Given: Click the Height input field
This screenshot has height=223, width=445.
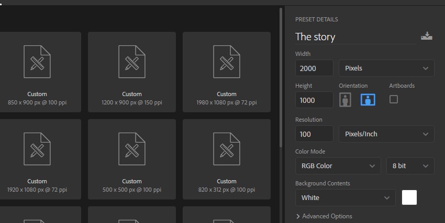Looking at the screenshot, I should 314,100.
